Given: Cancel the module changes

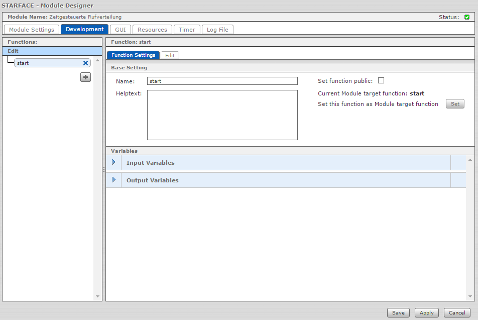Looking at the screenshot, I should (457, 312).
